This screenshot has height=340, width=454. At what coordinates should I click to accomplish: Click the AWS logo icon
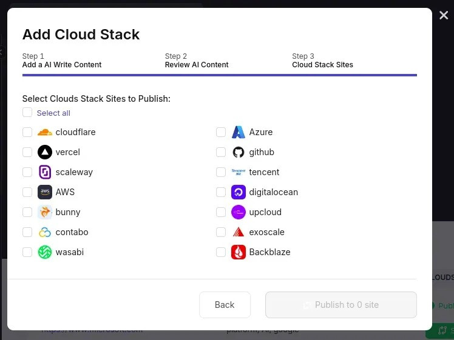coord(45,192)
